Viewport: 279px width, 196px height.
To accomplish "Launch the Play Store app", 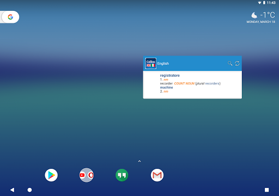I will 51,175.
